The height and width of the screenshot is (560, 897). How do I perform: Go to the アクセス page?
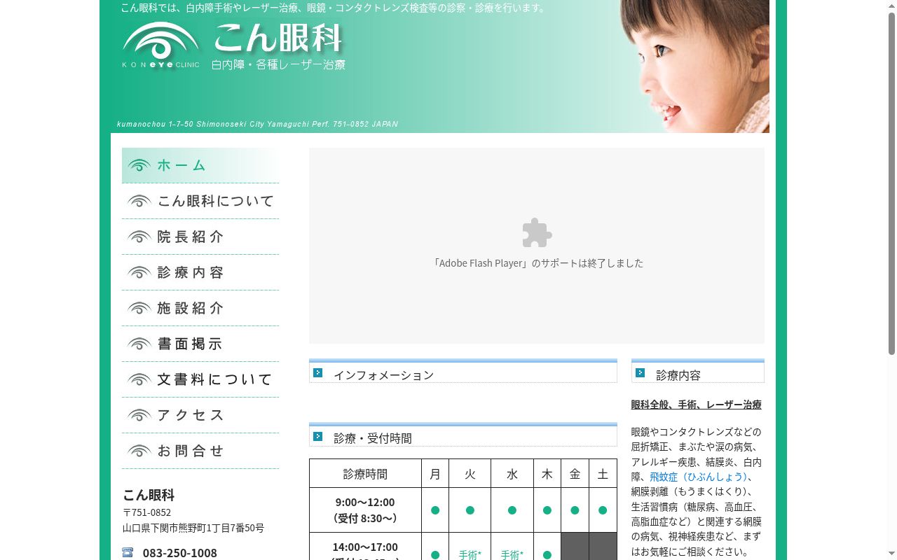click(200, 415)
